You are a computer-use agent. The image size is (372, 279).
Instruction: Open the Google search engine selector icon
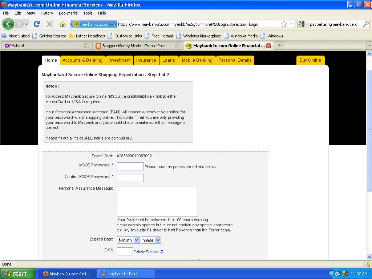[x=303, y=24]
